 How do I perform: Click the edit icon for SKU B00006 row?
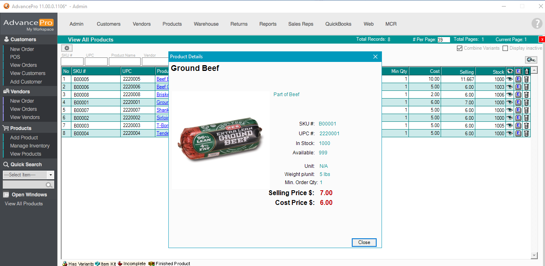click(x=518, y=87)
